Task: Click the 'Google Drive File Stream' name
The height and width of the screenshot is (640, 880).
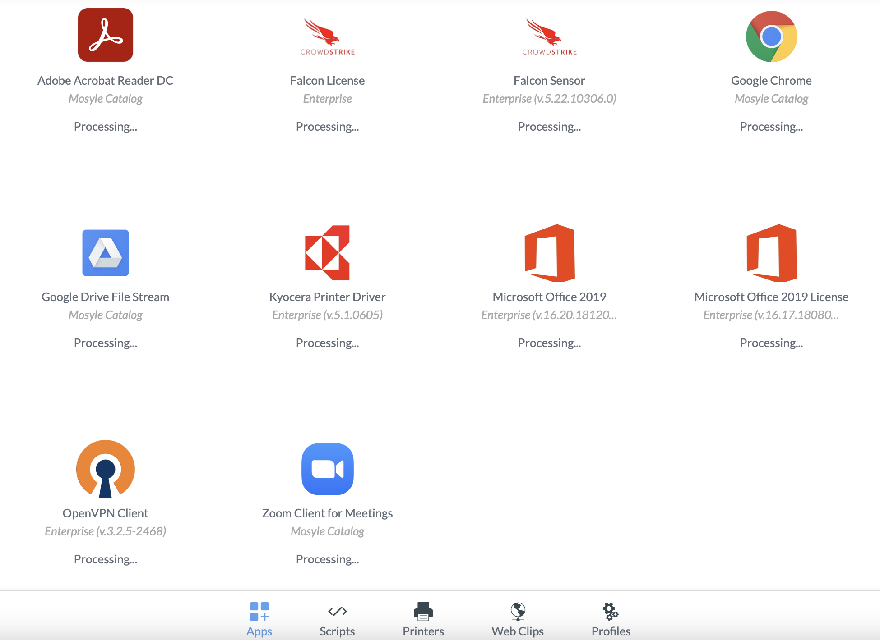Action: 106,297
